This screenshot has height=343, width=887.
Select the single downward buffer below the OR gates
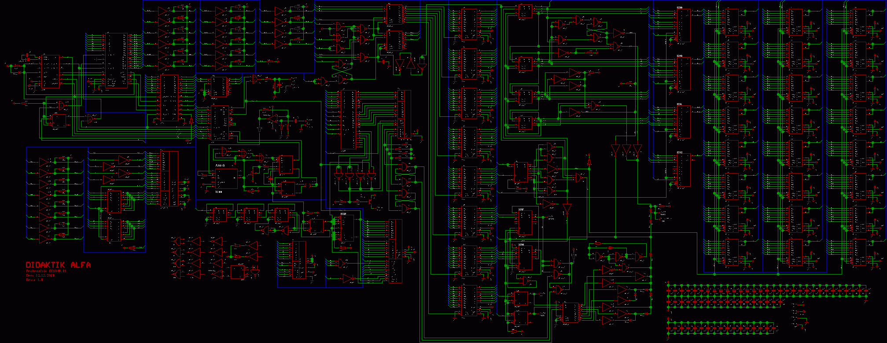(567, 209)
